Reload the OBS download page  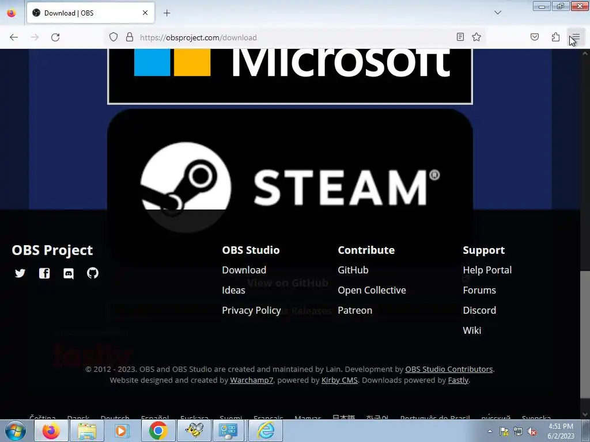(55, 37)
